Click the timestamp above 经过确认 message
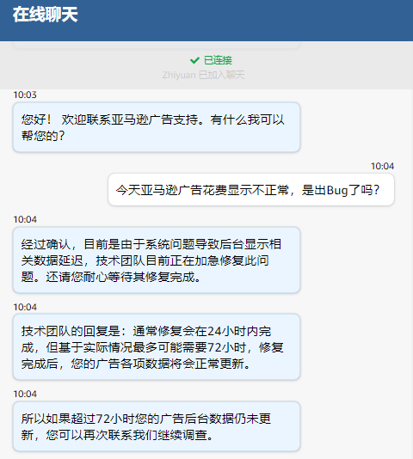Screen dimensions: 413x459 (x=25, y=219)
